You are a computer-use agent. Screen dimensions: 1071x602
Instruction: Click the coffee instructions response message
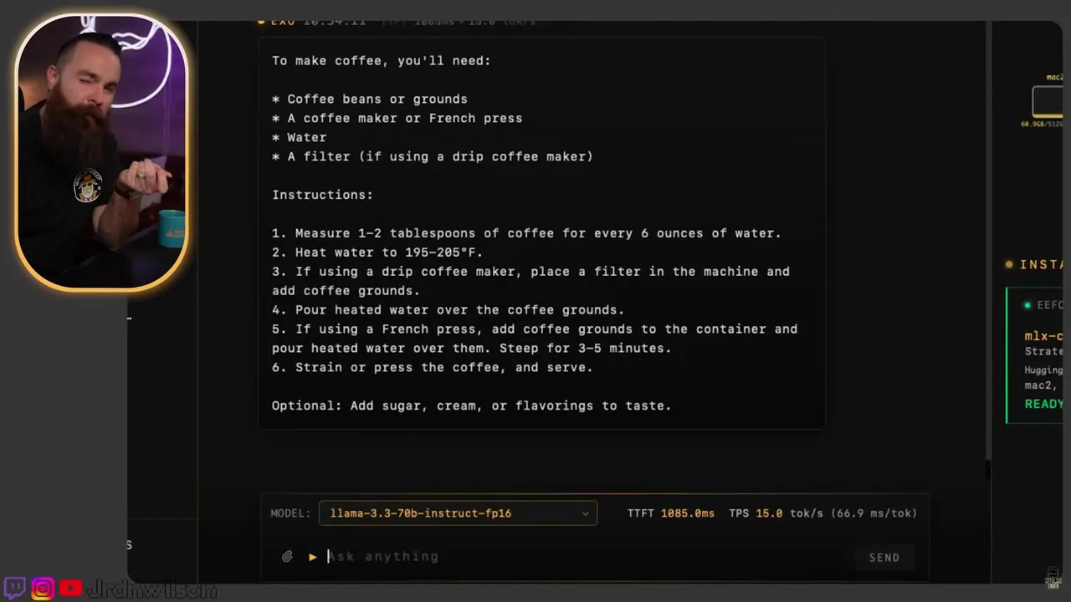coord(541,233)
